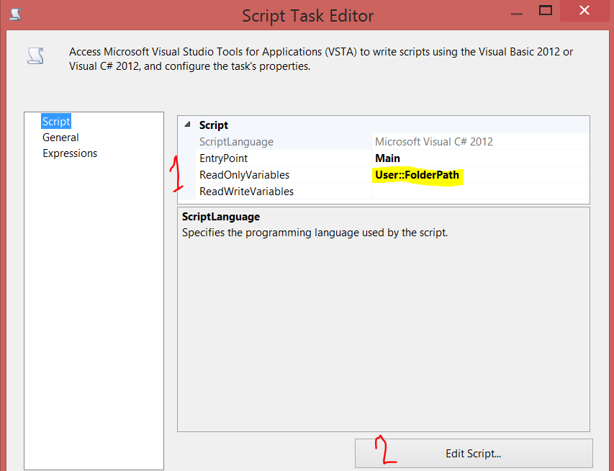Image resolution: width=614 pixels, height=471 pixels.
Task: Click the scroll icon beside the VSTA description
Action: [35, 55]
